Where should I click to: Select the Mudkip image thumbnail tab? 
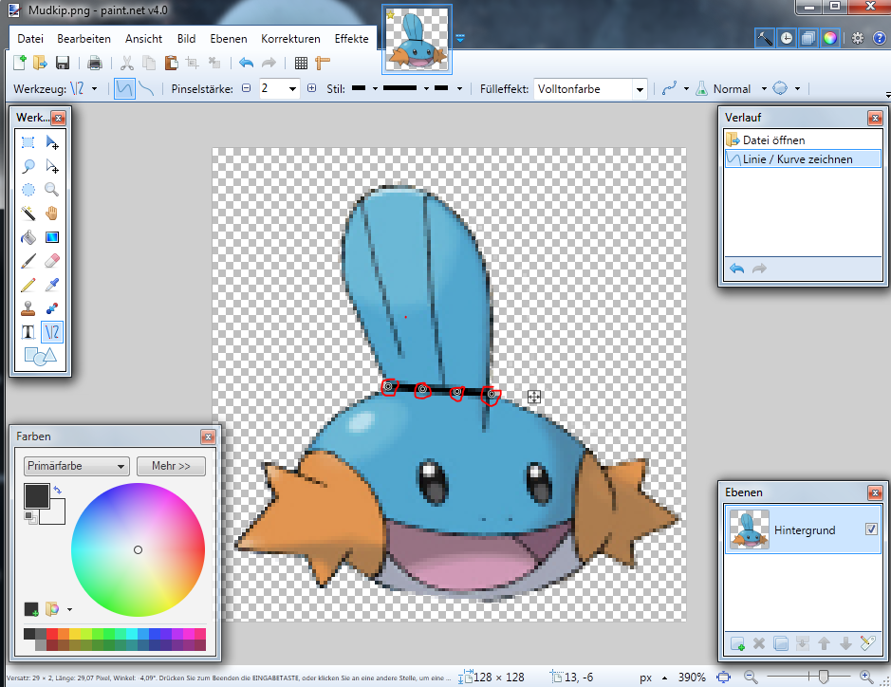417,39
